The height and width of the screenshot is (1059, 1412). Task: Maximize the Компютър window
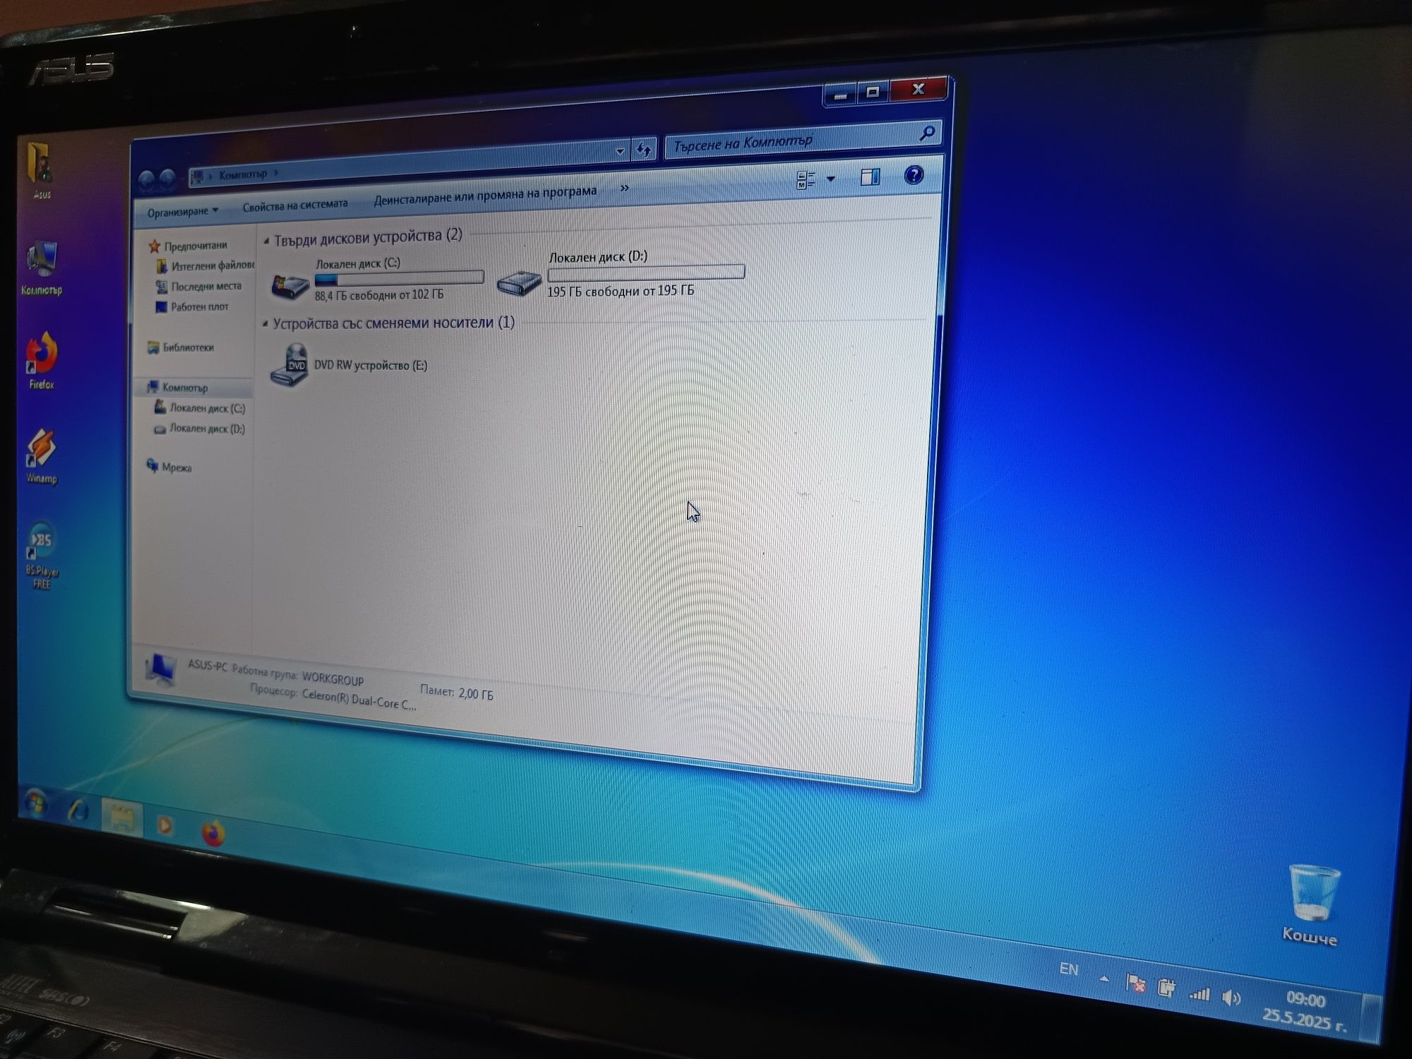pos(873,92)
